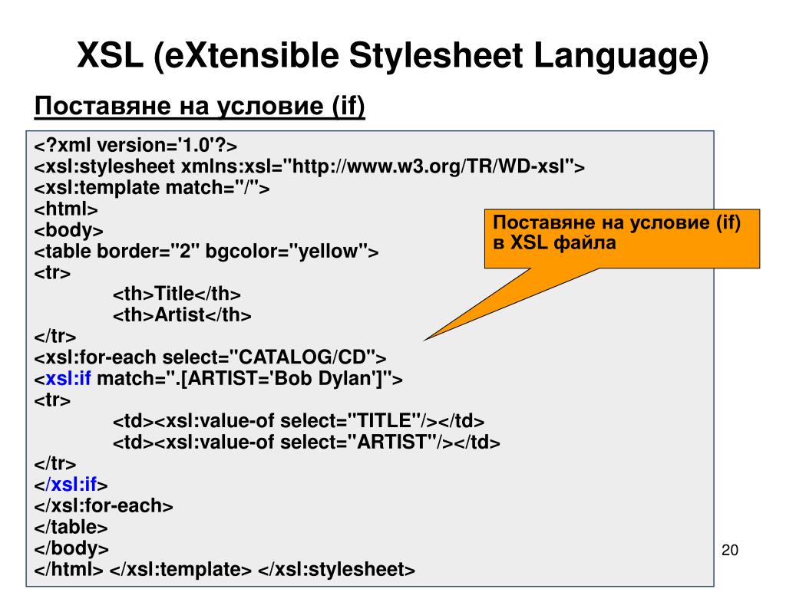Click the xsl:stylesheet xmlns declaration line
786x589 pixels.
click(309, 166)
